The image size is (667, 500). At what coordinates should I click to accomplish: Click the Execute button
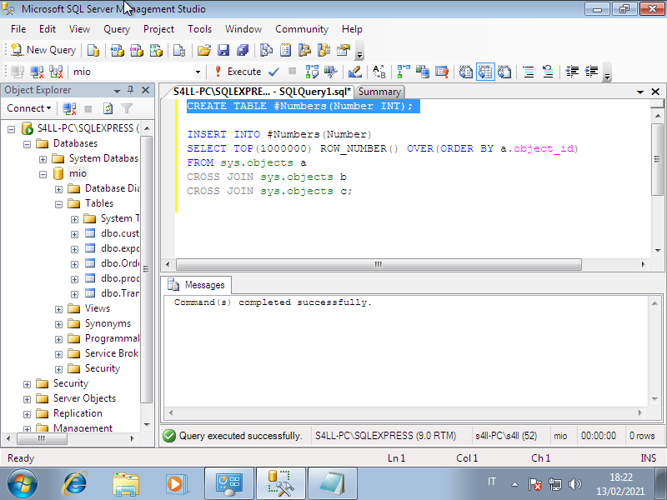238,72
